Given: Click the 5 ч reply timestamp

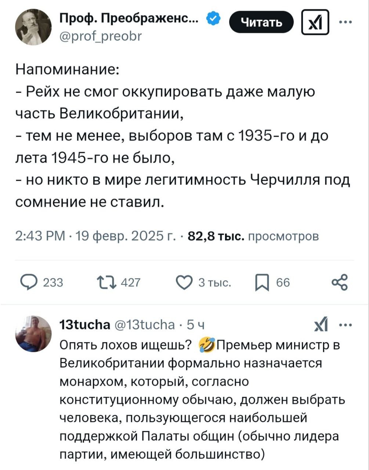Looking at the screenshot, I should click(196, 325).
